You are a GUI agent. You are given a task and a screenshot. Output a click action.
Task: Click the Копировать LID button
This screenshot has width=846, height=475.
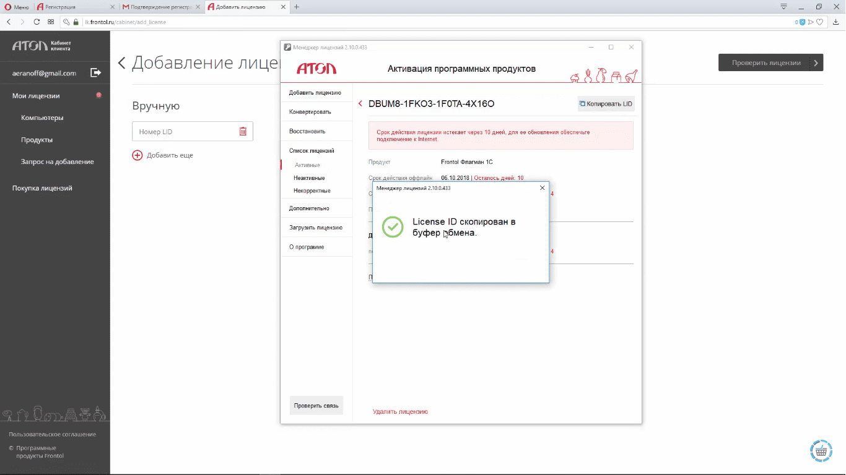tap(606, 104)
